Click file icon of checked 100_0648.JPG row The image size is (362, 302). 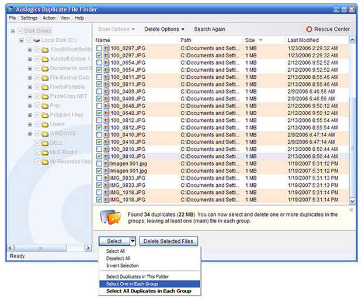pos(106,113)
